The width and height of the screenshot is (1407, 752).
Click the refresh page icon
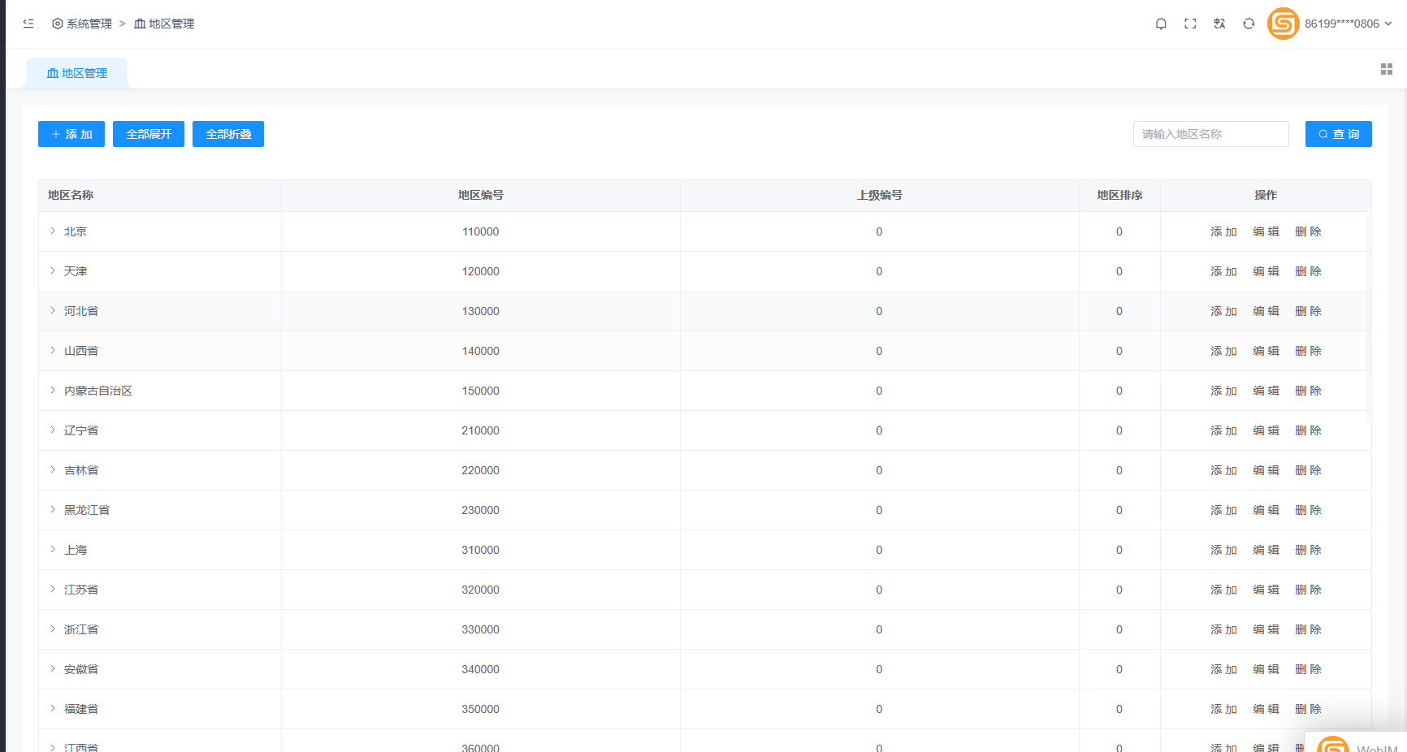[1249, 24]
